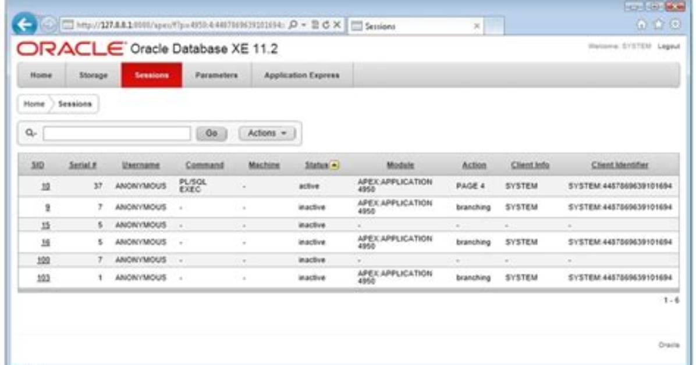Open session SID 103
The image size is (696, 365).
(x=44, y=278)
